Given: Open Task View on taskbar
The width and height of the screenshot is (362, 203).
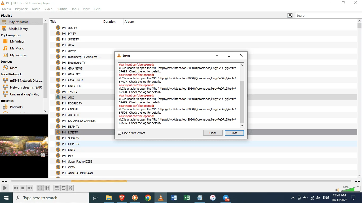Looking at the screenshot, I should (x=95, y=198).
